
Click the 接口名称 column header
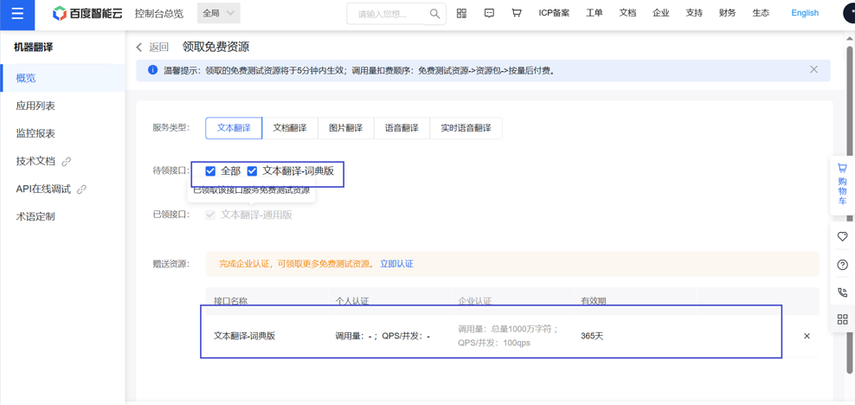231,301
